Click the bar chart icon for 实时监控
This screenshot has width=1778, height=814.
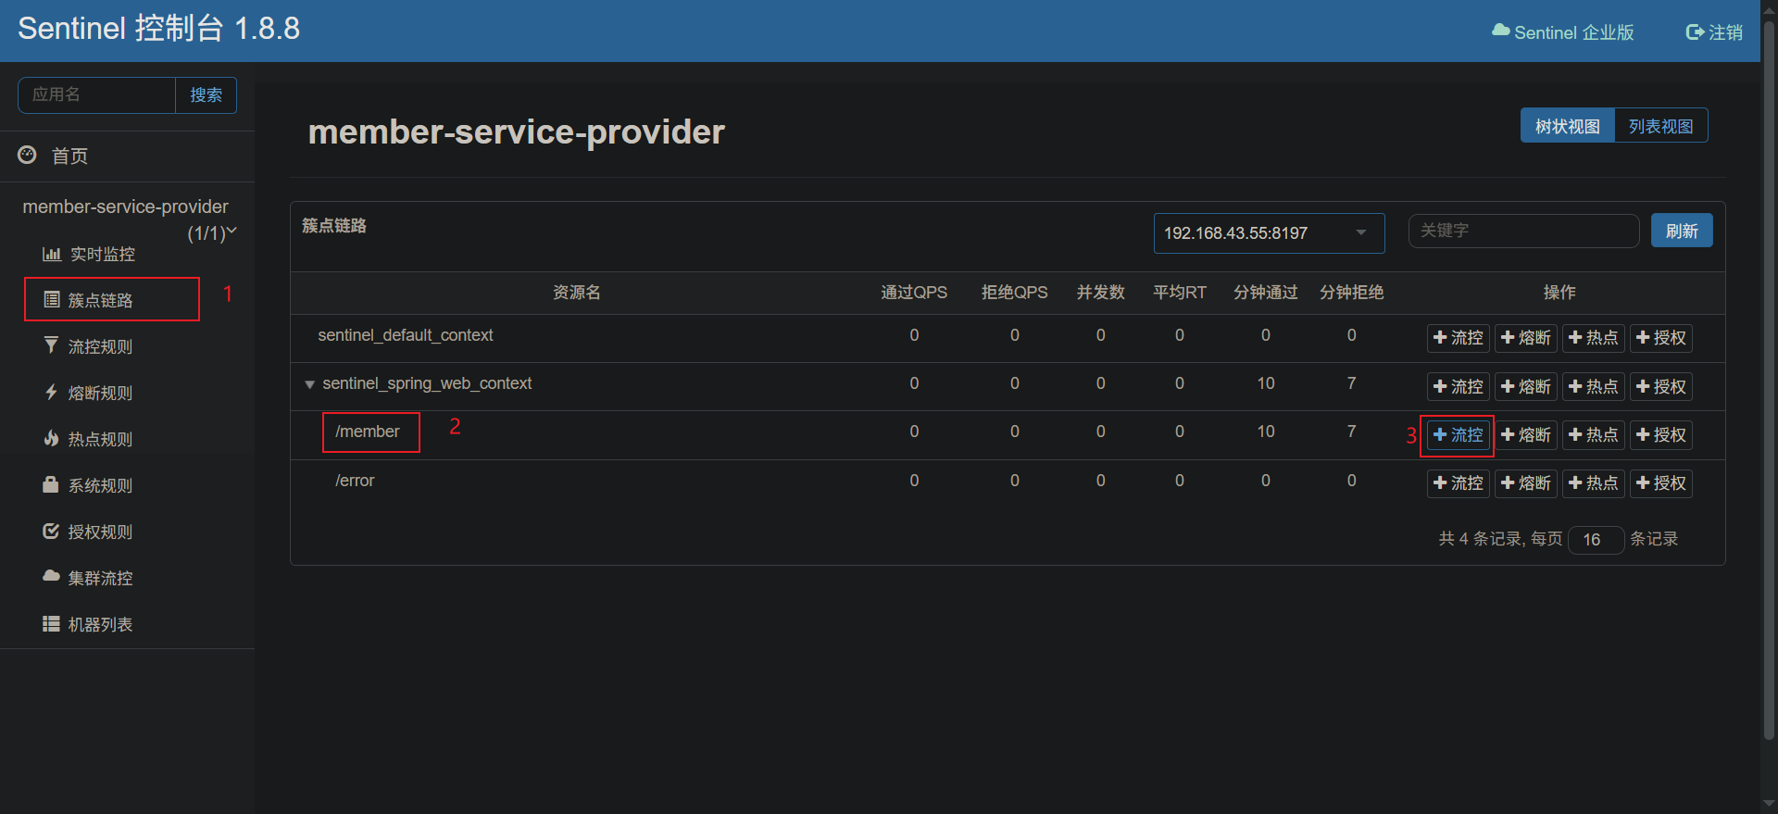click(52, 254)
